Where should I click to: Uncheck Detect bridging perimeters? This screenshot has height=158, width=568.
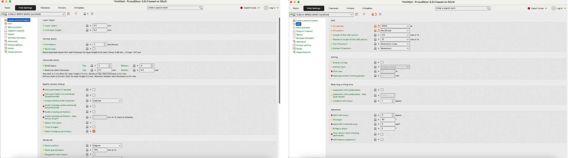(94, 132)
